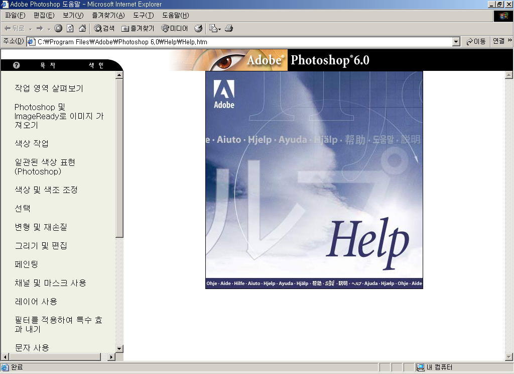Click the Search (검색) toolbar button

point(104,29)
